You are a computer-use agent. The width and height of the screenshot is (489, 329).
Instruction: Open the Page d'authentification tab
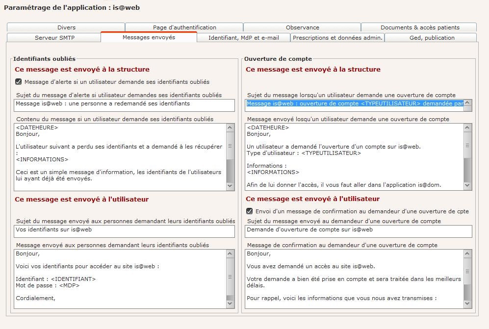[x=184, y=27]
